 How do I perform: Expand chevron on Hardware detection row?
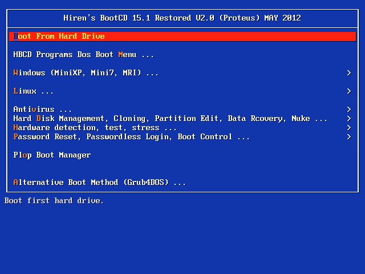point(348,127)
